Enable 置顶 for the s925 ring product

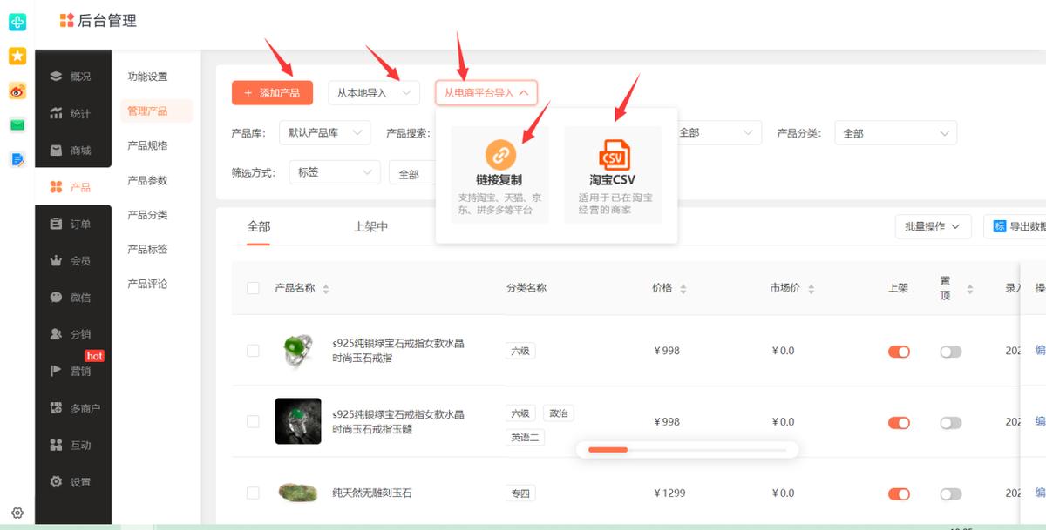[951, 351]
